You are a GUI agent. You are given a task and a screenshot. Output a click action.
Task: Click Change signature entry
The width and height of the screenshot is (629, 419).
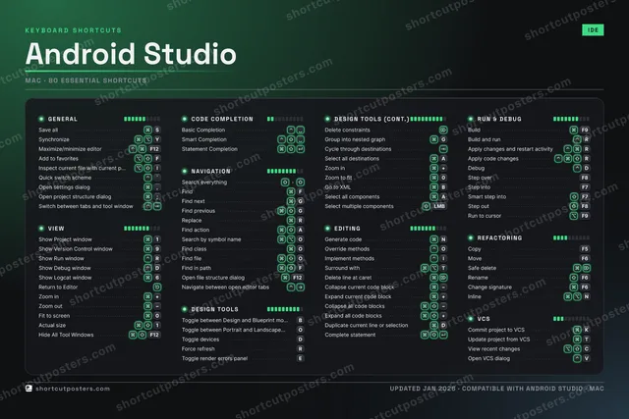coord(529,288)
